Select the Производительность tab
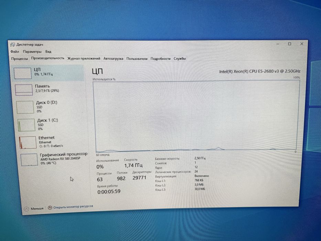This screenshot has height=241, width=321. 47,58
